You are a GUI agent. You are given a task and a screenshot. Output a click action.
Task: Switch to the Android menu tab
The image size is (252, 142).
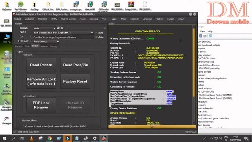17,19
